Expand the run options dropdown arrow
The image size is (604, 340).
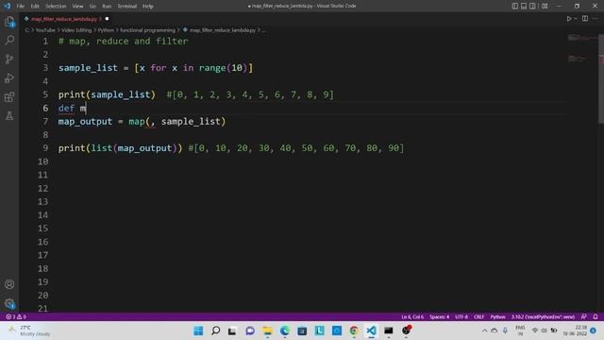(576, 19)
